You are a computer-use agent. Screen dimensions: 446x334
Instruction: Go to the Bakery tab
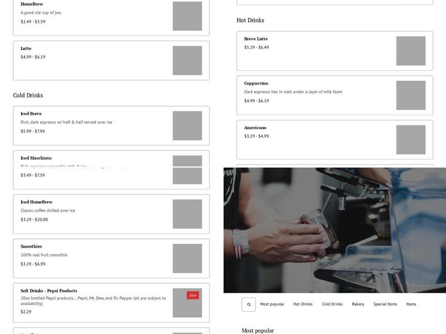tap(358, 304)
